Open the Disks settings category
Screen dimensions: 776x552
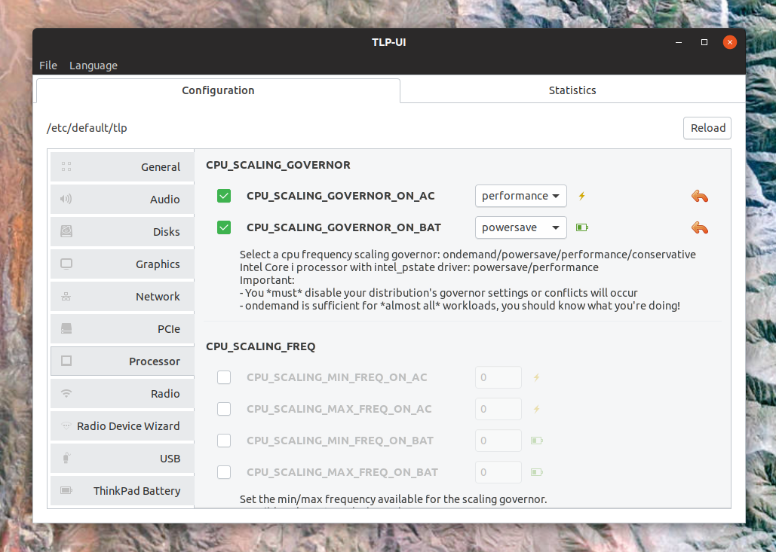point(122,231)
